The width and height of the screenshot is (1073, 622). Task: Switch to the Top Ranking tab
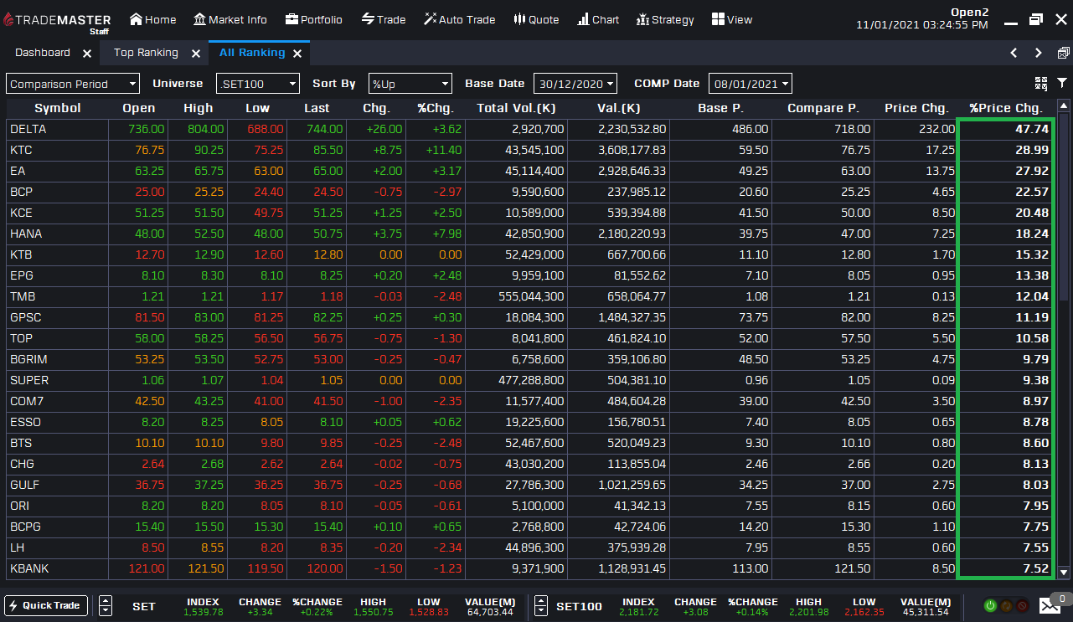pos(146,53)
